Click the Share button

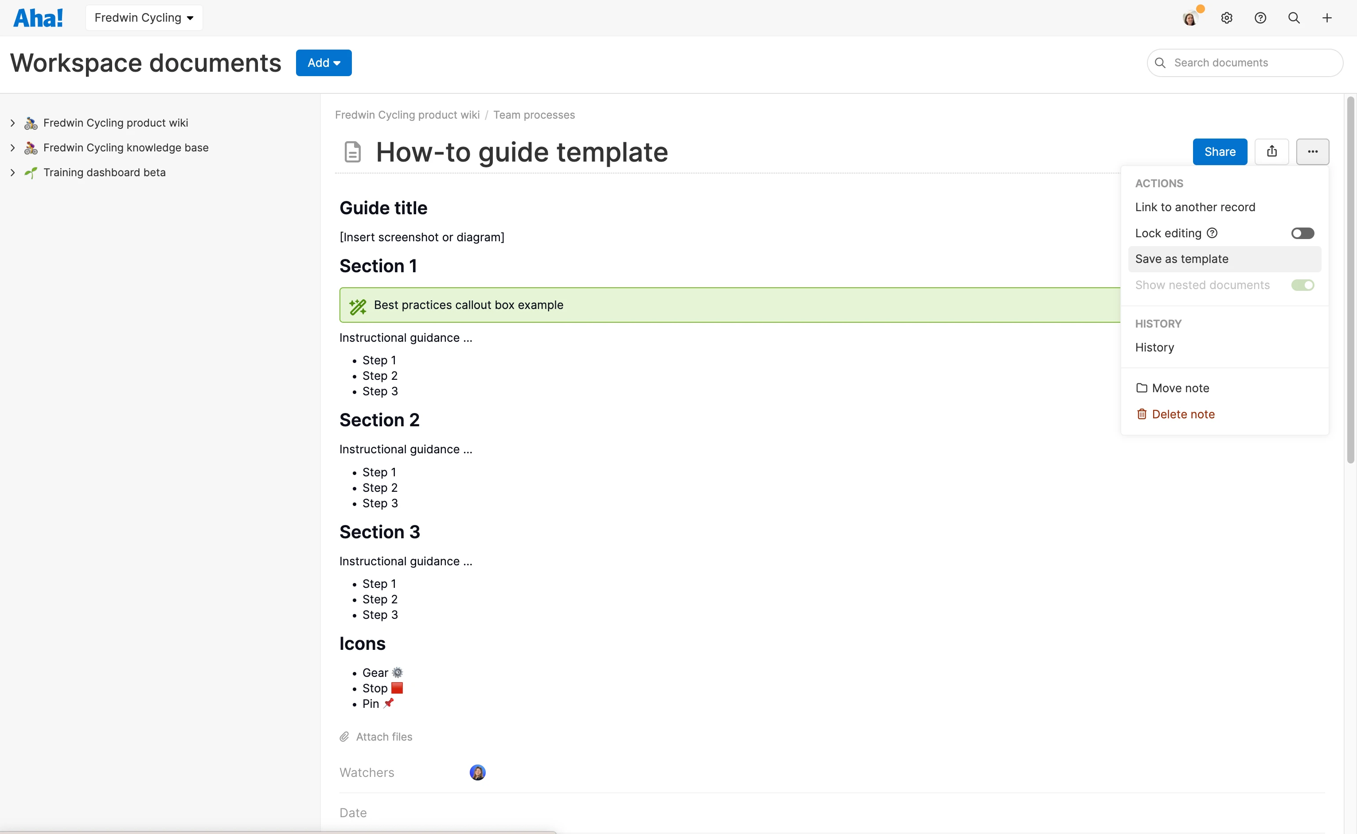(x=1219, y=151)
